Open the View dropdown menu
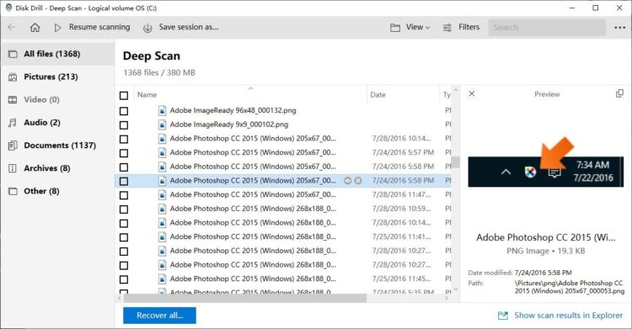The image size is (632, 329). [418, 27]
